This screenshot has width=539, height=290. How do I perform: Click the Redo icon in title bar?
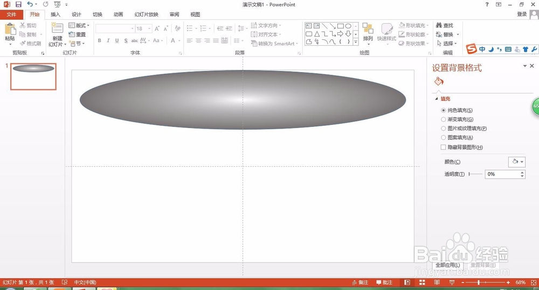[x=45, y=4]
